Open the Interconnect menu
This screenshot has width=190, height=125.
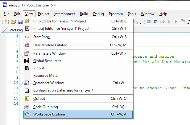(64, 14)
